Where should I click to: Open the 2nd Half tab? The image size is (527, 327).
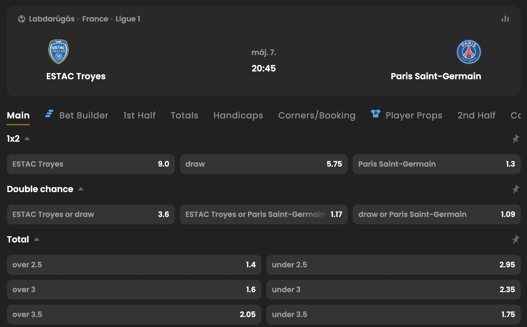[477, 115]
